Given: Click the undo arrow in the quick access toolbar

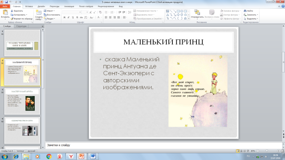Looking at the screenshot, I should click(x=11, y=2).
